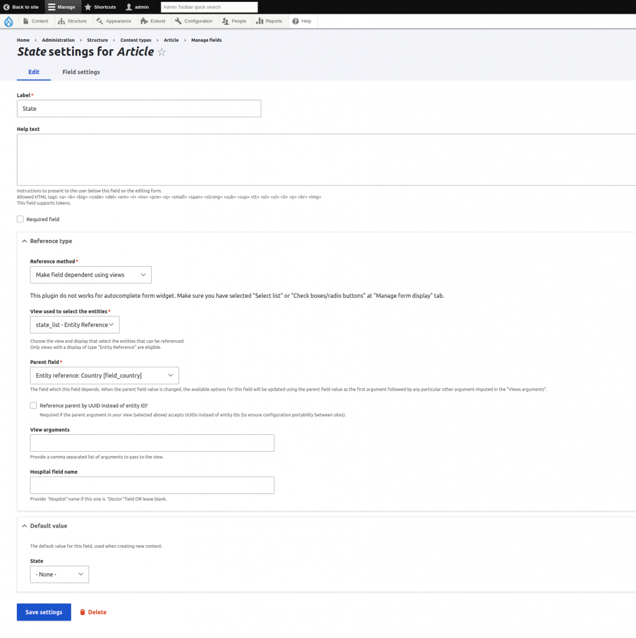Open the Configuration wrench toolbar item
636x638 pixels.
tap(194, 21)
